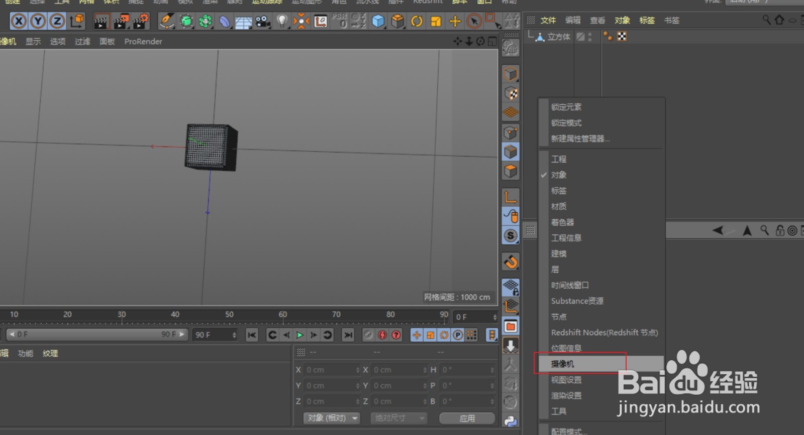The image size is (804, 435).
Task: Select the Move tool
Action: pyautogui.click(x=455, y=21)
